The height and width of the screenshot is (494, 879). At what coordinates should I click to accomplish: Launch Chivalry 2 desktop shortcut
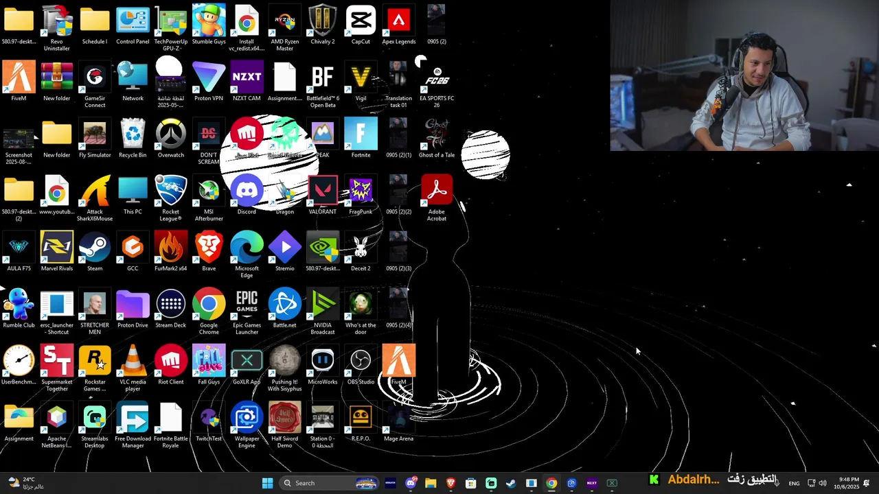[322, 24]
